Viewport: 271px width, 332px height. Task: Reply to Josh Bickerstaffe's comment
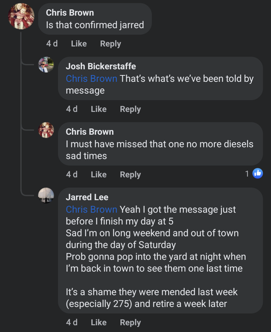point(130,109)
